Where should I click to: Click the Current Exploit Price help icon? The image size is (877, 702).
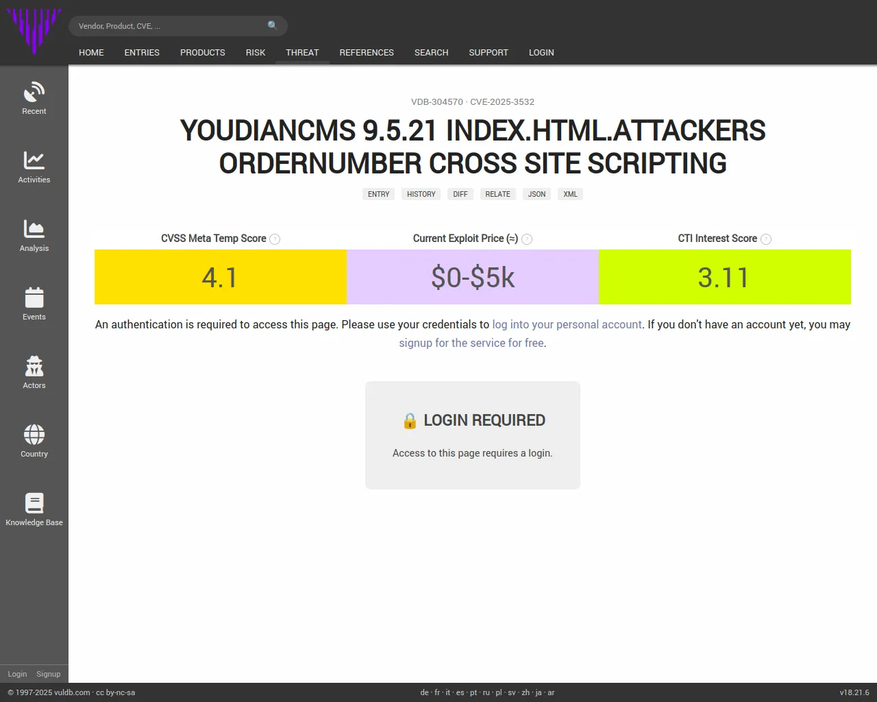click(x=527, y=239)
